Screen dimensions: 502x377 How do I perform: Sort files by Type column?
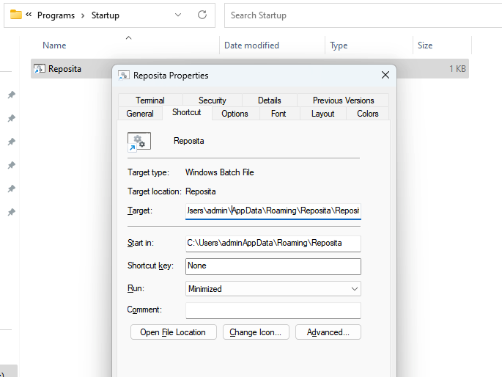pyautogui.click(x=339, y=45)
